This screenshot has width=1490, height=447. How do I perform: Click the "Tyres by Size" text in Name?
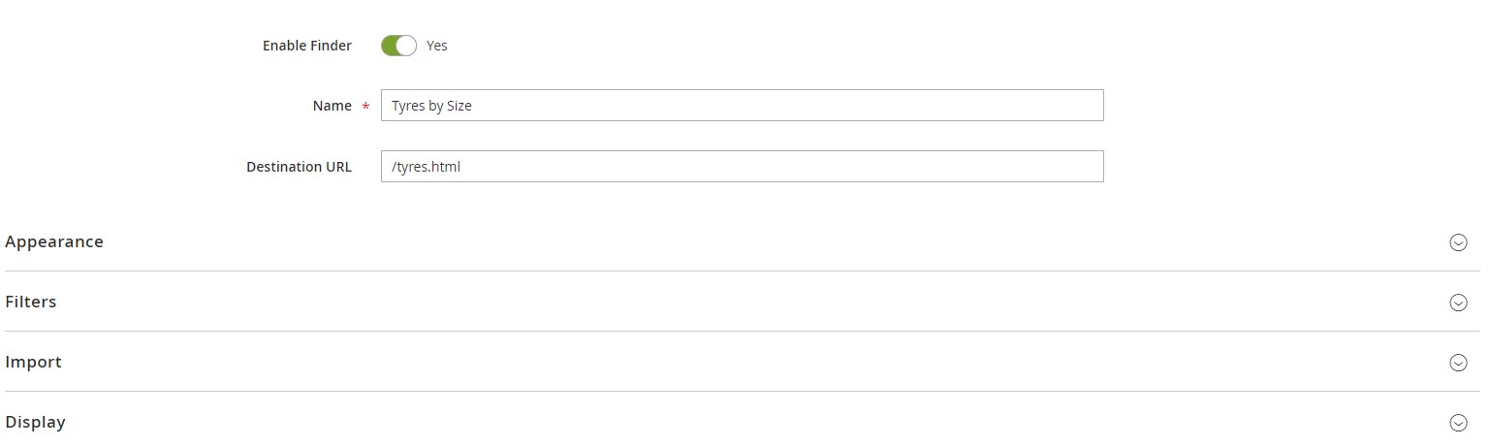click(x=431, y=106)
